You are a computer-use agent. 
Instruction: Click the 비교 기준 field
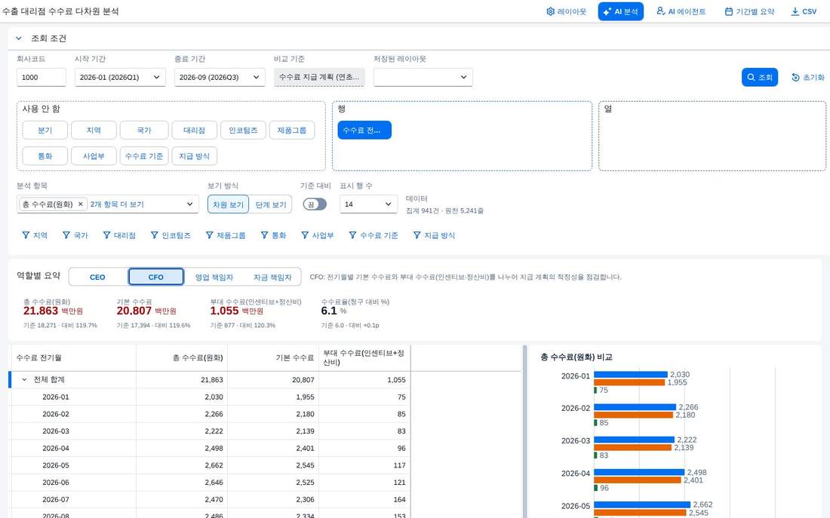(319, 77)
